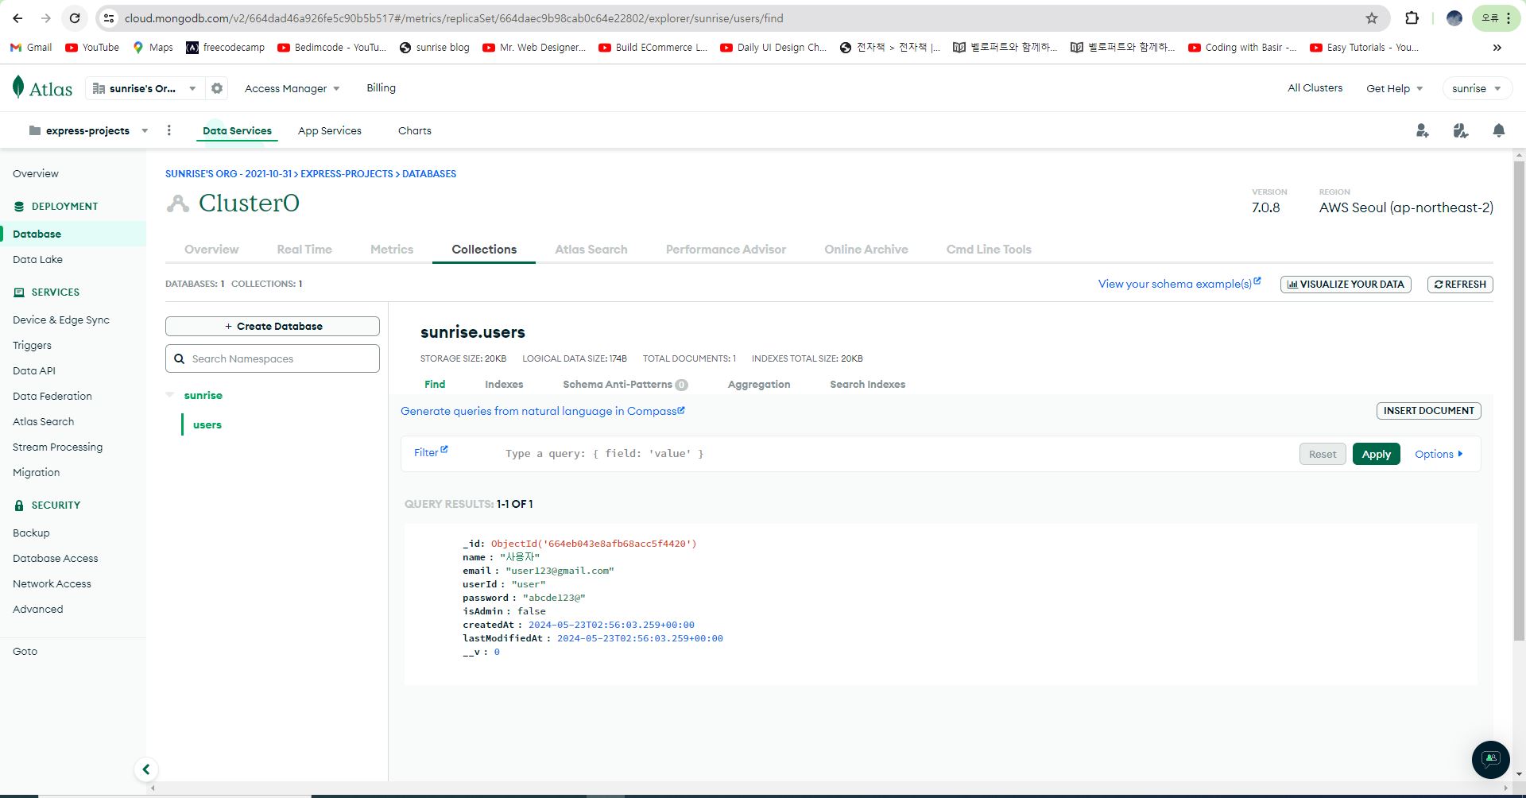Open organization settings gear icon
1526x798 pixels.
click(217, 88)
